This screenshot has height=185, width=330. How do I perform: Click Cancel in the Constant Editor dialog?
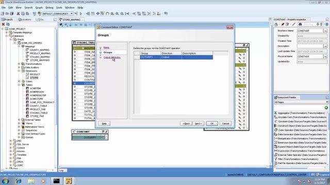coord(225,123)
